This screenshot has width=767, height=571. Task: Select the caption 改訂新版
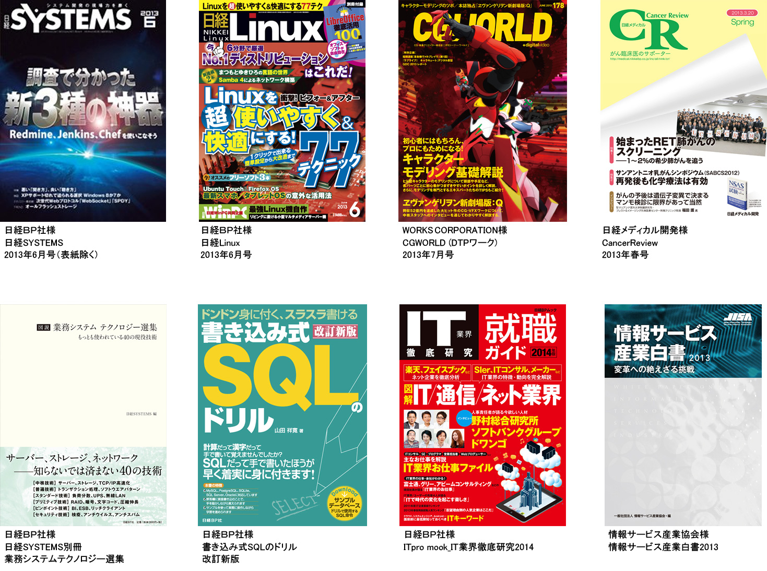tap(221, 559)
